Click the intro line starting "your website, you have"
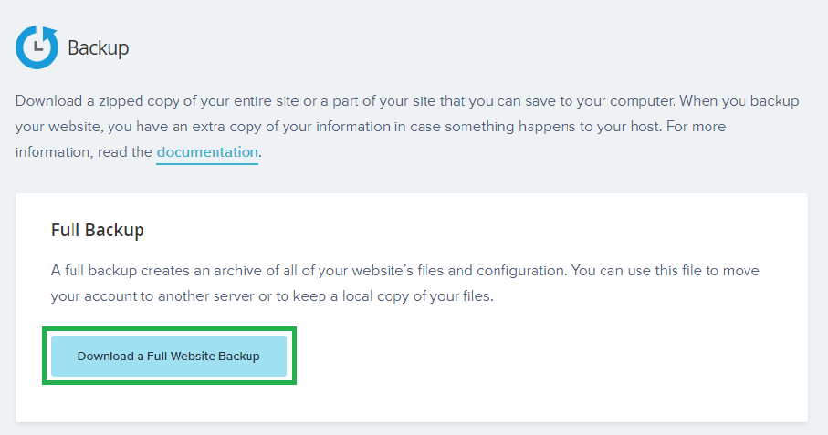The image size is (828, 435). (365, 126)
